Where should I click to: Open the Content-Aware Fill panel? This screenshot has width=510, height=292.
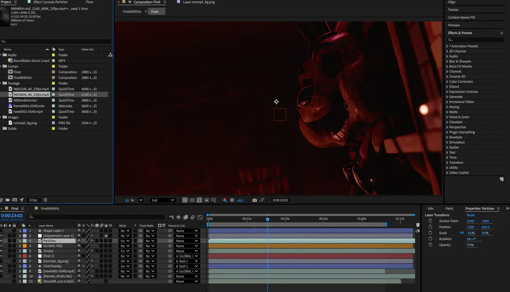(x=461, y=17)
